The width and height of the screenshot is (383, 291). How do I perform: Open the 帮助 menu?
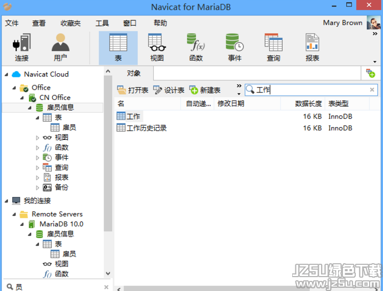click(x=160, y=23)
